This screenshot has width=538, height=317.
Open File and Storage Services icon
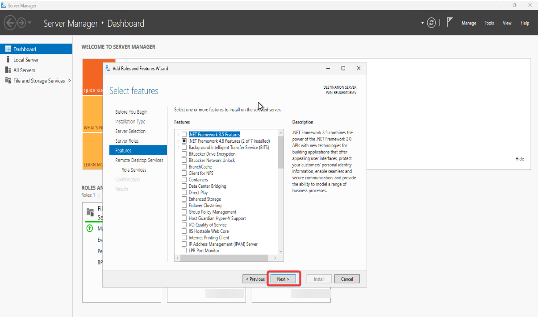(x=8, y=81)
